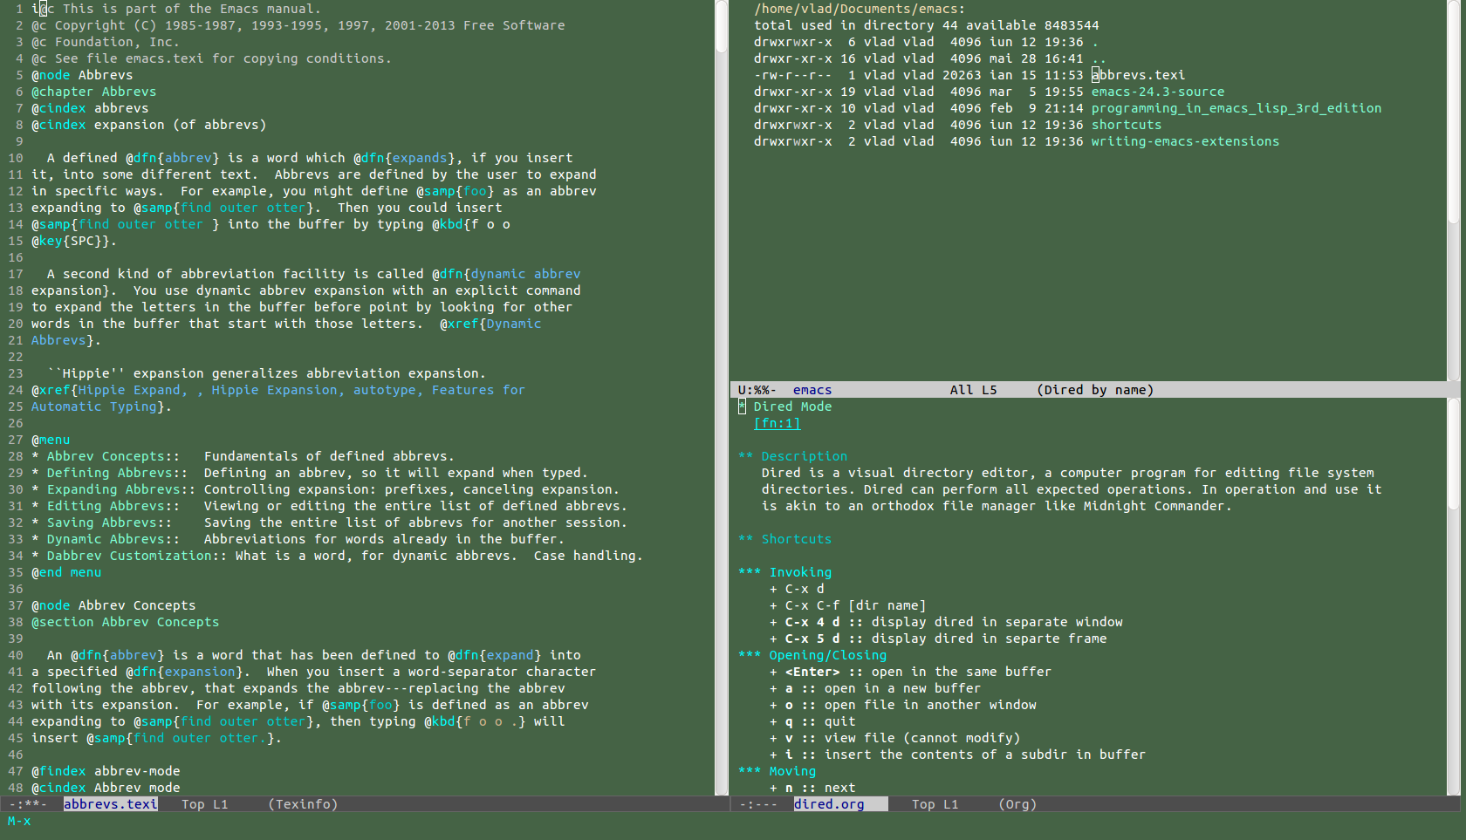This screenshot has height=840, width=1466.
Task: Click the @menu directive line
Action: point(51,440)
